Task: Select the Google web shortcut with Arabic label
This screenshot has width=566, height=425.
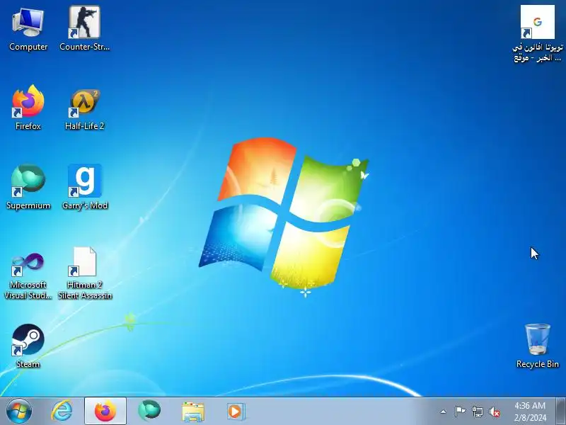Action: [x=537, y=33]
